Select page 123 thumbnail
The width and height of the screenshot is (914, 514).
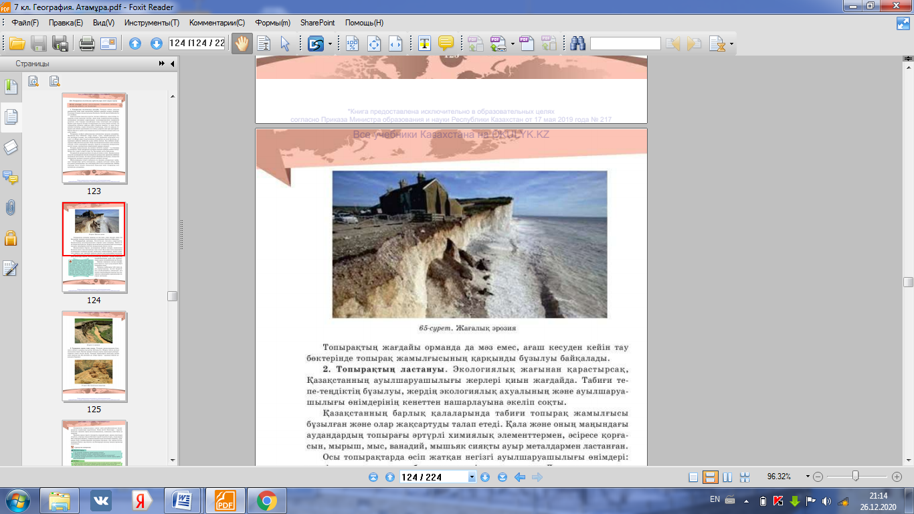(94, 139)
